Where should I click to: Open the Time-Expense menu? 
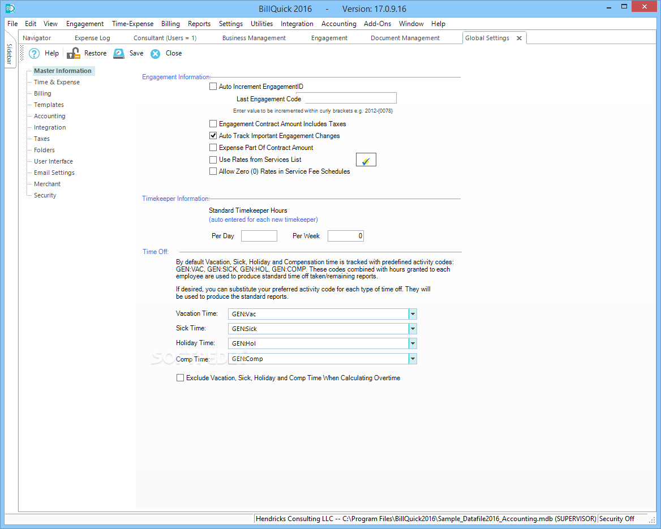[133, 24]
